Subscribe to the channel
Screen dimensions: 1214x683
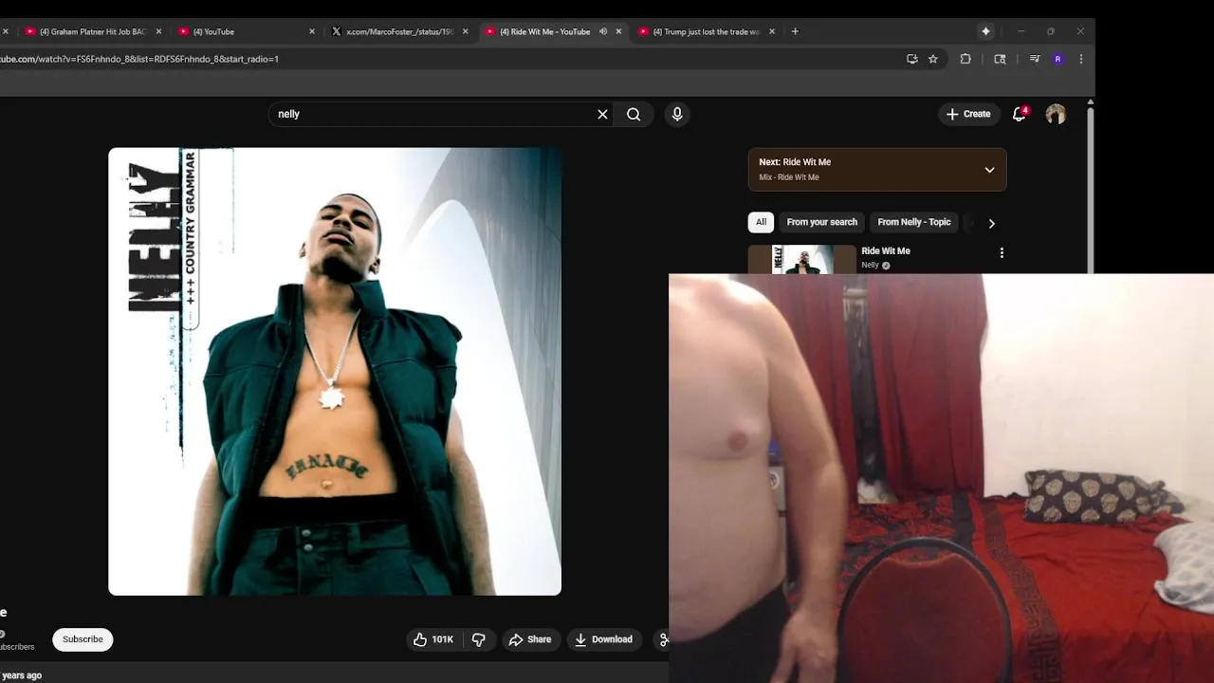coord(83,639)
